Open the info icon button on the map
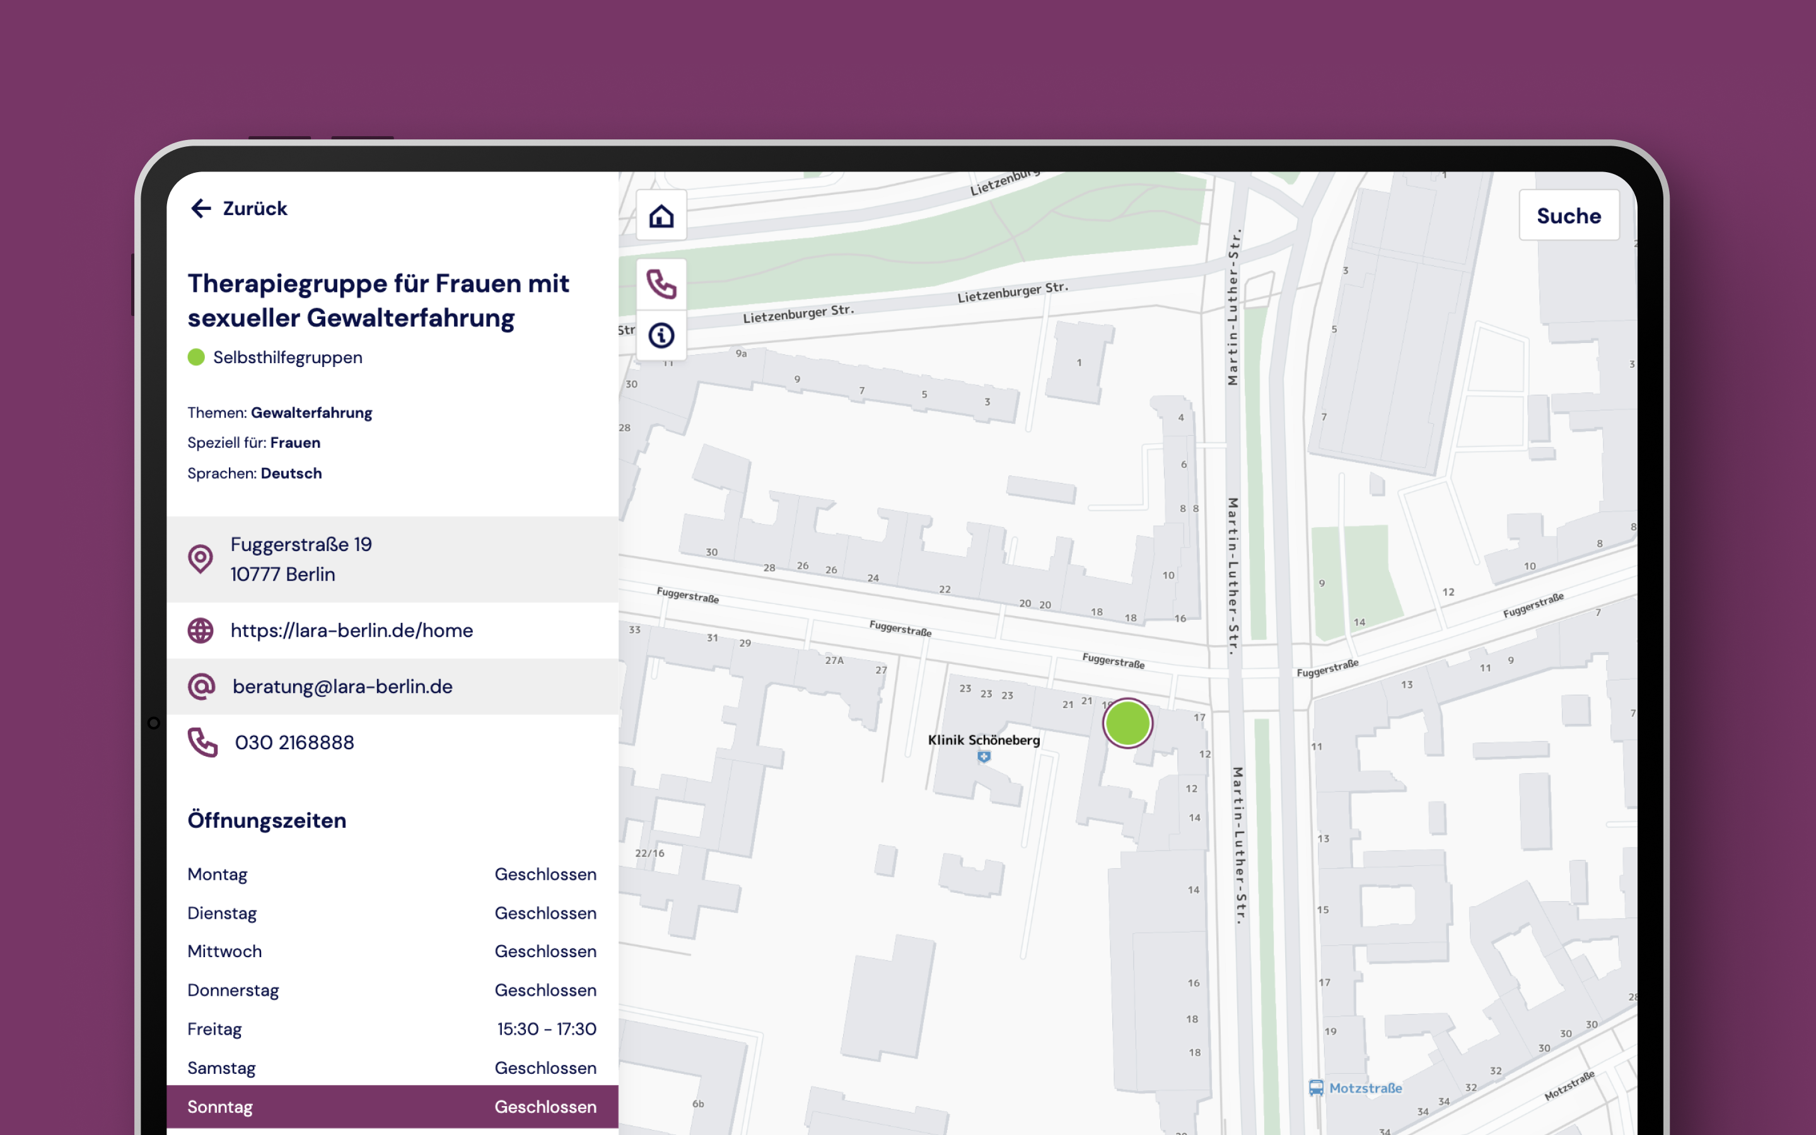The image size is (1816, 1135). (x=661, y=335)
